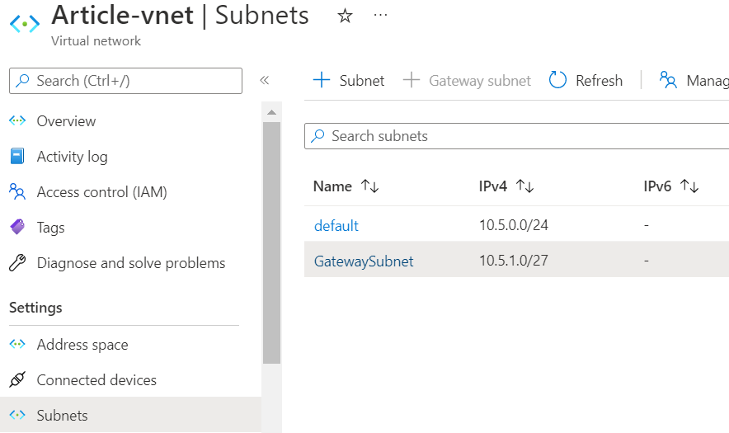Open the Address space settings page
Viewport: 729px width, 433px height.
pyautogui.click(x=82, y=345)
